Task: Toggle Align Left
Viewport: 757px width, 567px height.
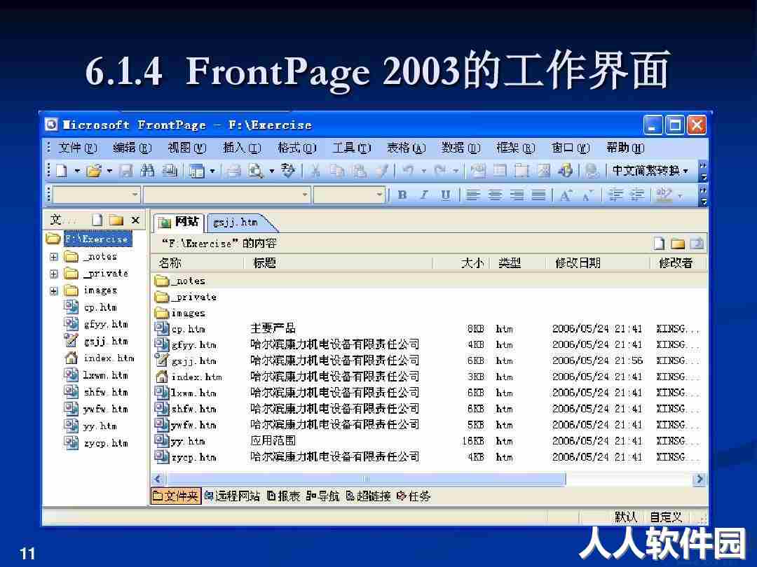Action: (473, 195)
